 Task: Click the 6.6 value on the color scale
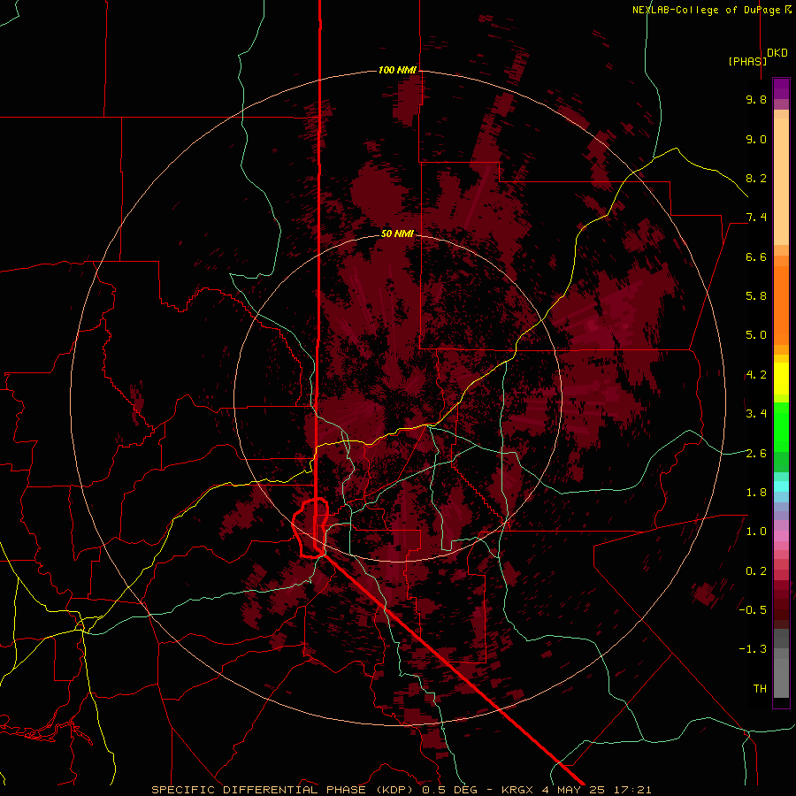(x=756, y=256)
